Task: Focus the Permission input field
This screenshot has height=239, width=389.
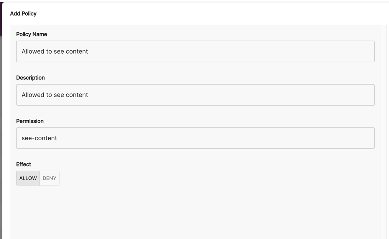Action: [x=195, y=138]
